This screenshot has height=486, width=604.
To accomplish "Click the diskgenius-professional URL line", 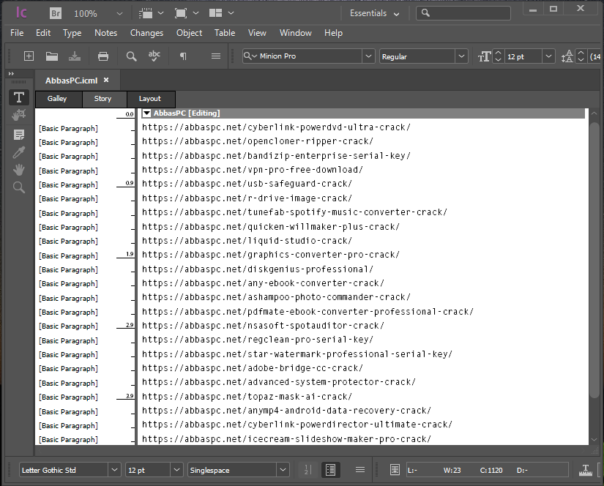I will tap(257, 269).
